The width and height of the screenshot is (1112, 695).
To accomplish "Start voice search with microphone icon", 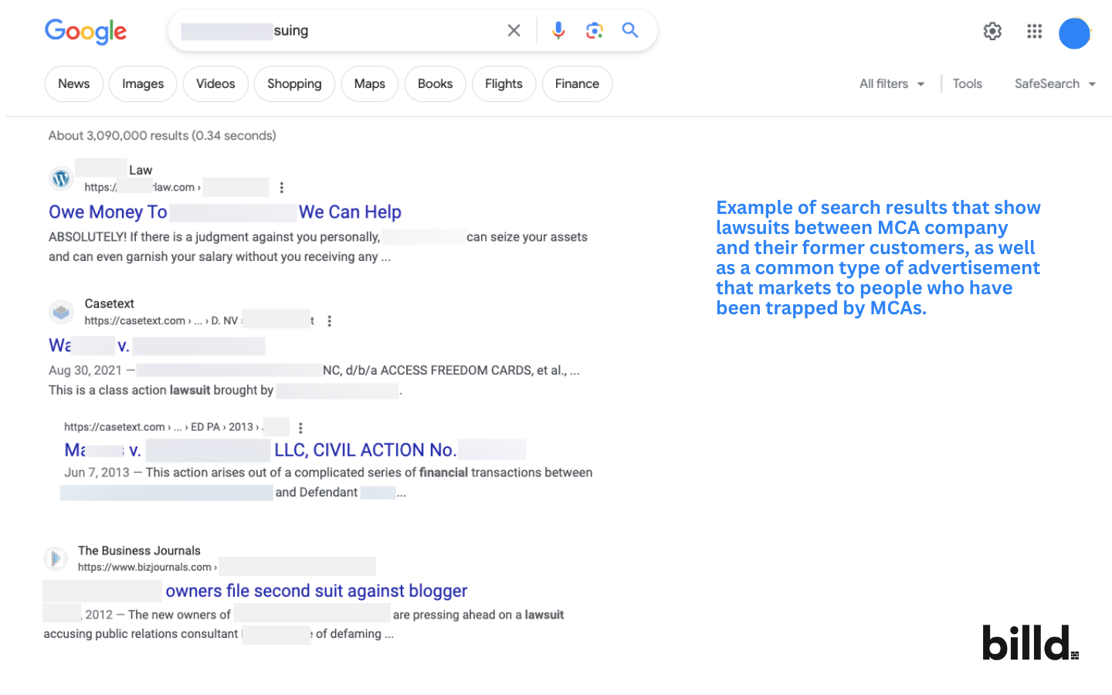I will coord(558,30).
